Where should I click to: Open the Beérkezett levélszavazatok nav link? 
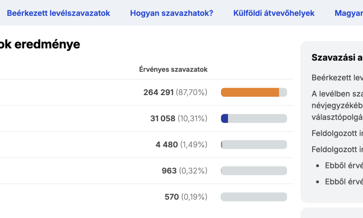59,13
